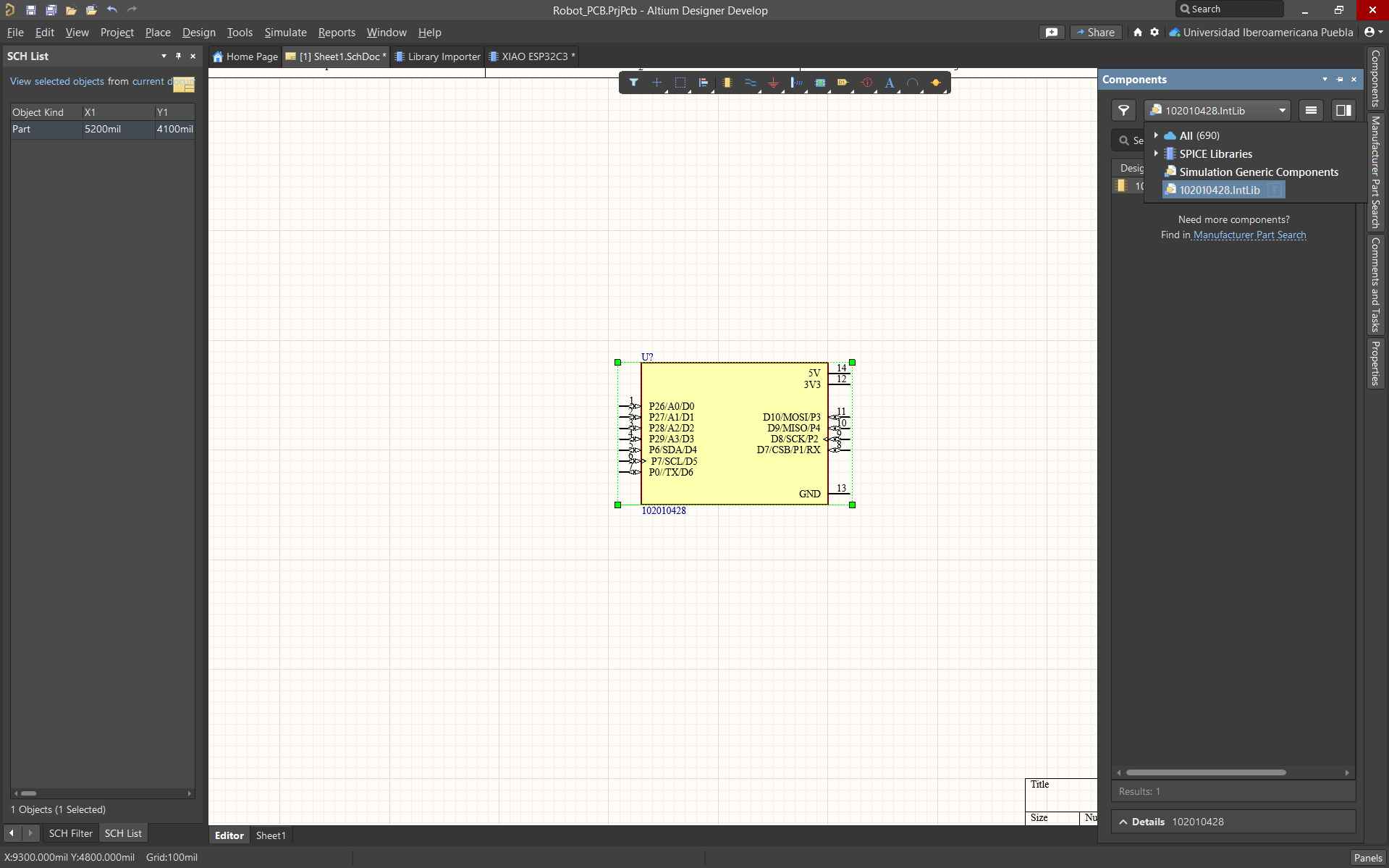Open the alignment tool on the active bar
1389x868 pixels.
click(x=704, y=83)
